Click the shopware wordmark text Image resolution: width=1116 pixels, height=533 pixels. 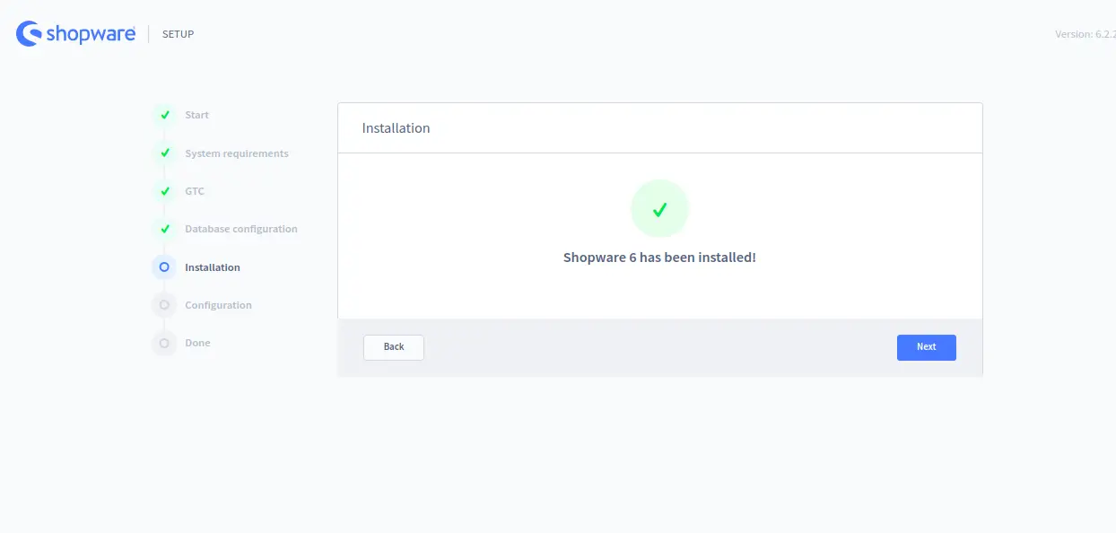point(91,34)
